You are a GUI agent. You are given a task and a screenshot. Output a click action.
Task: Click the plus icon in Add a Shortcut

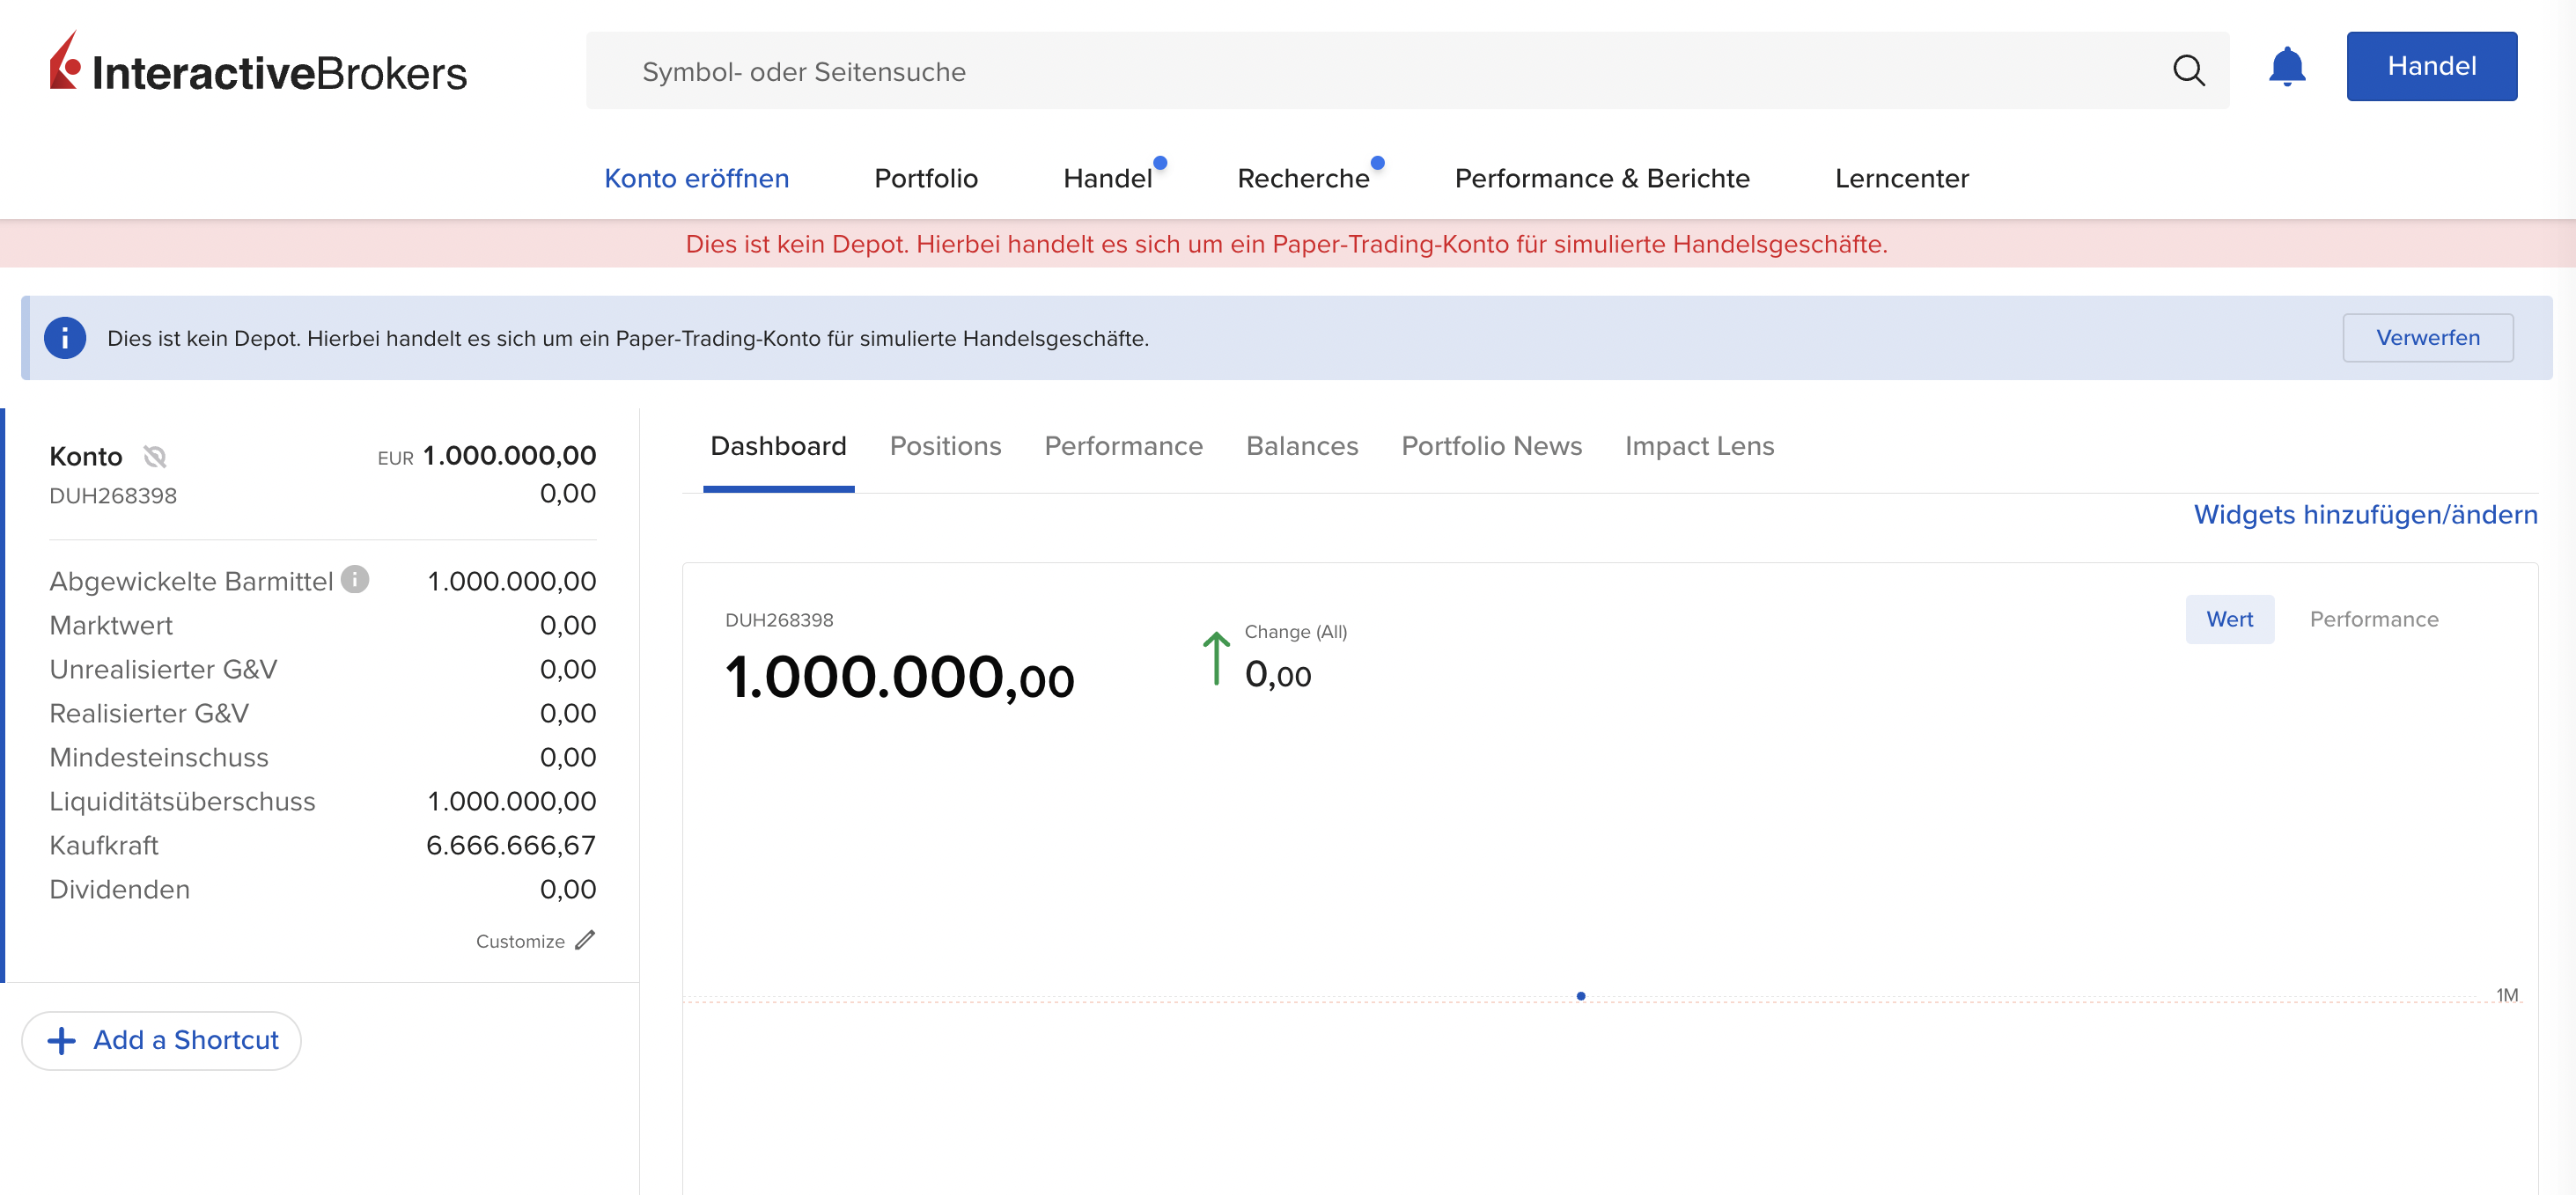pos(62,1040)
